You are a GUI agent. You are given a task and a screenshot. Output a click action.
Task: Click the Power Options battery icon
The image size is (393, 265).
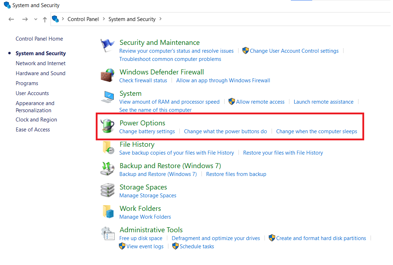(x=107, y=126)
